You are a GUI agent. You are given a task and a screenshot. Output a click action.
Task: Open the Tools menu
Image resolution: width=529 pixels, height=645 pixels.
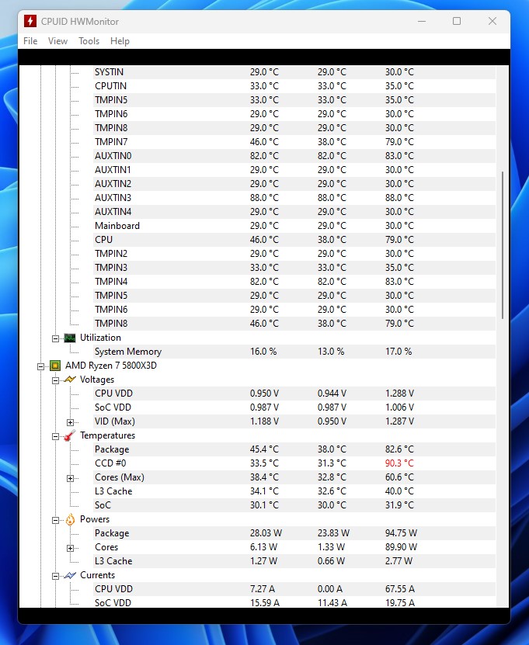click(x=89, y=41)
